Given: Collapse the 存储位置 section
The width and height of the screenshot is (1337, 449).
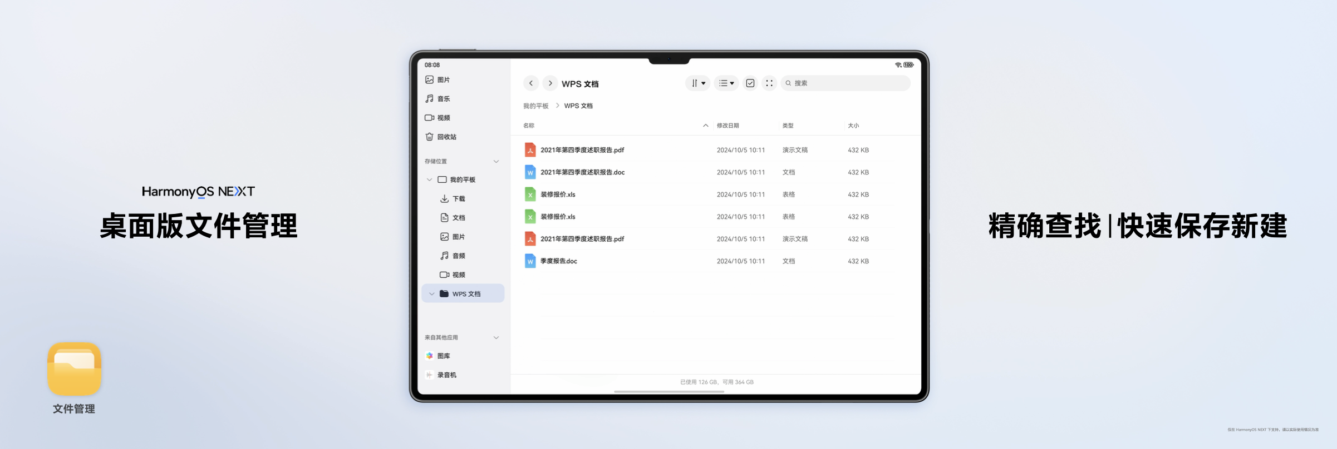Looking at the screenshot, I should (x=496, y=162).
